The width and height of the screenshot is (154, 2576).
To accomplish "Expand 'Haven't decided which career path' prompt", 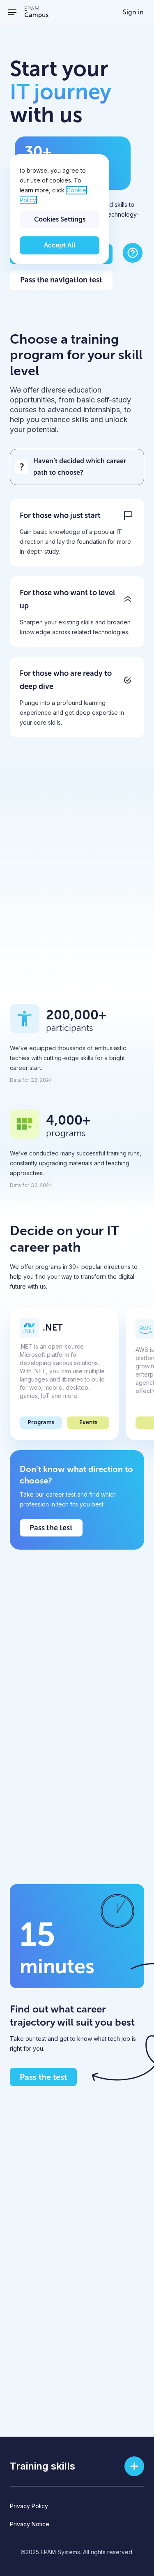I will 77,467.
